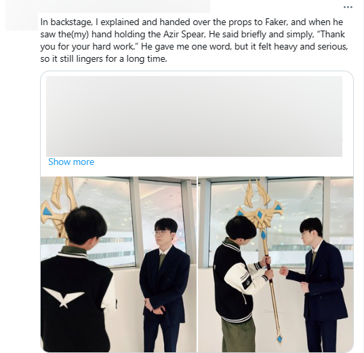
Task: Open the left photo with bird-logo jacket
Action: coord(119,264)
